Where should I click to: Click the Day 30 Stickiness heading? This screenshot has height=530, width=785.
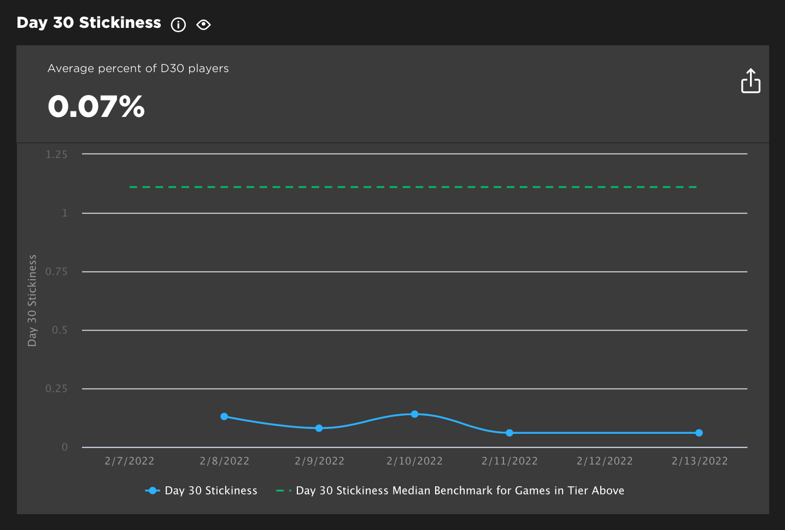tap(89, 23)
